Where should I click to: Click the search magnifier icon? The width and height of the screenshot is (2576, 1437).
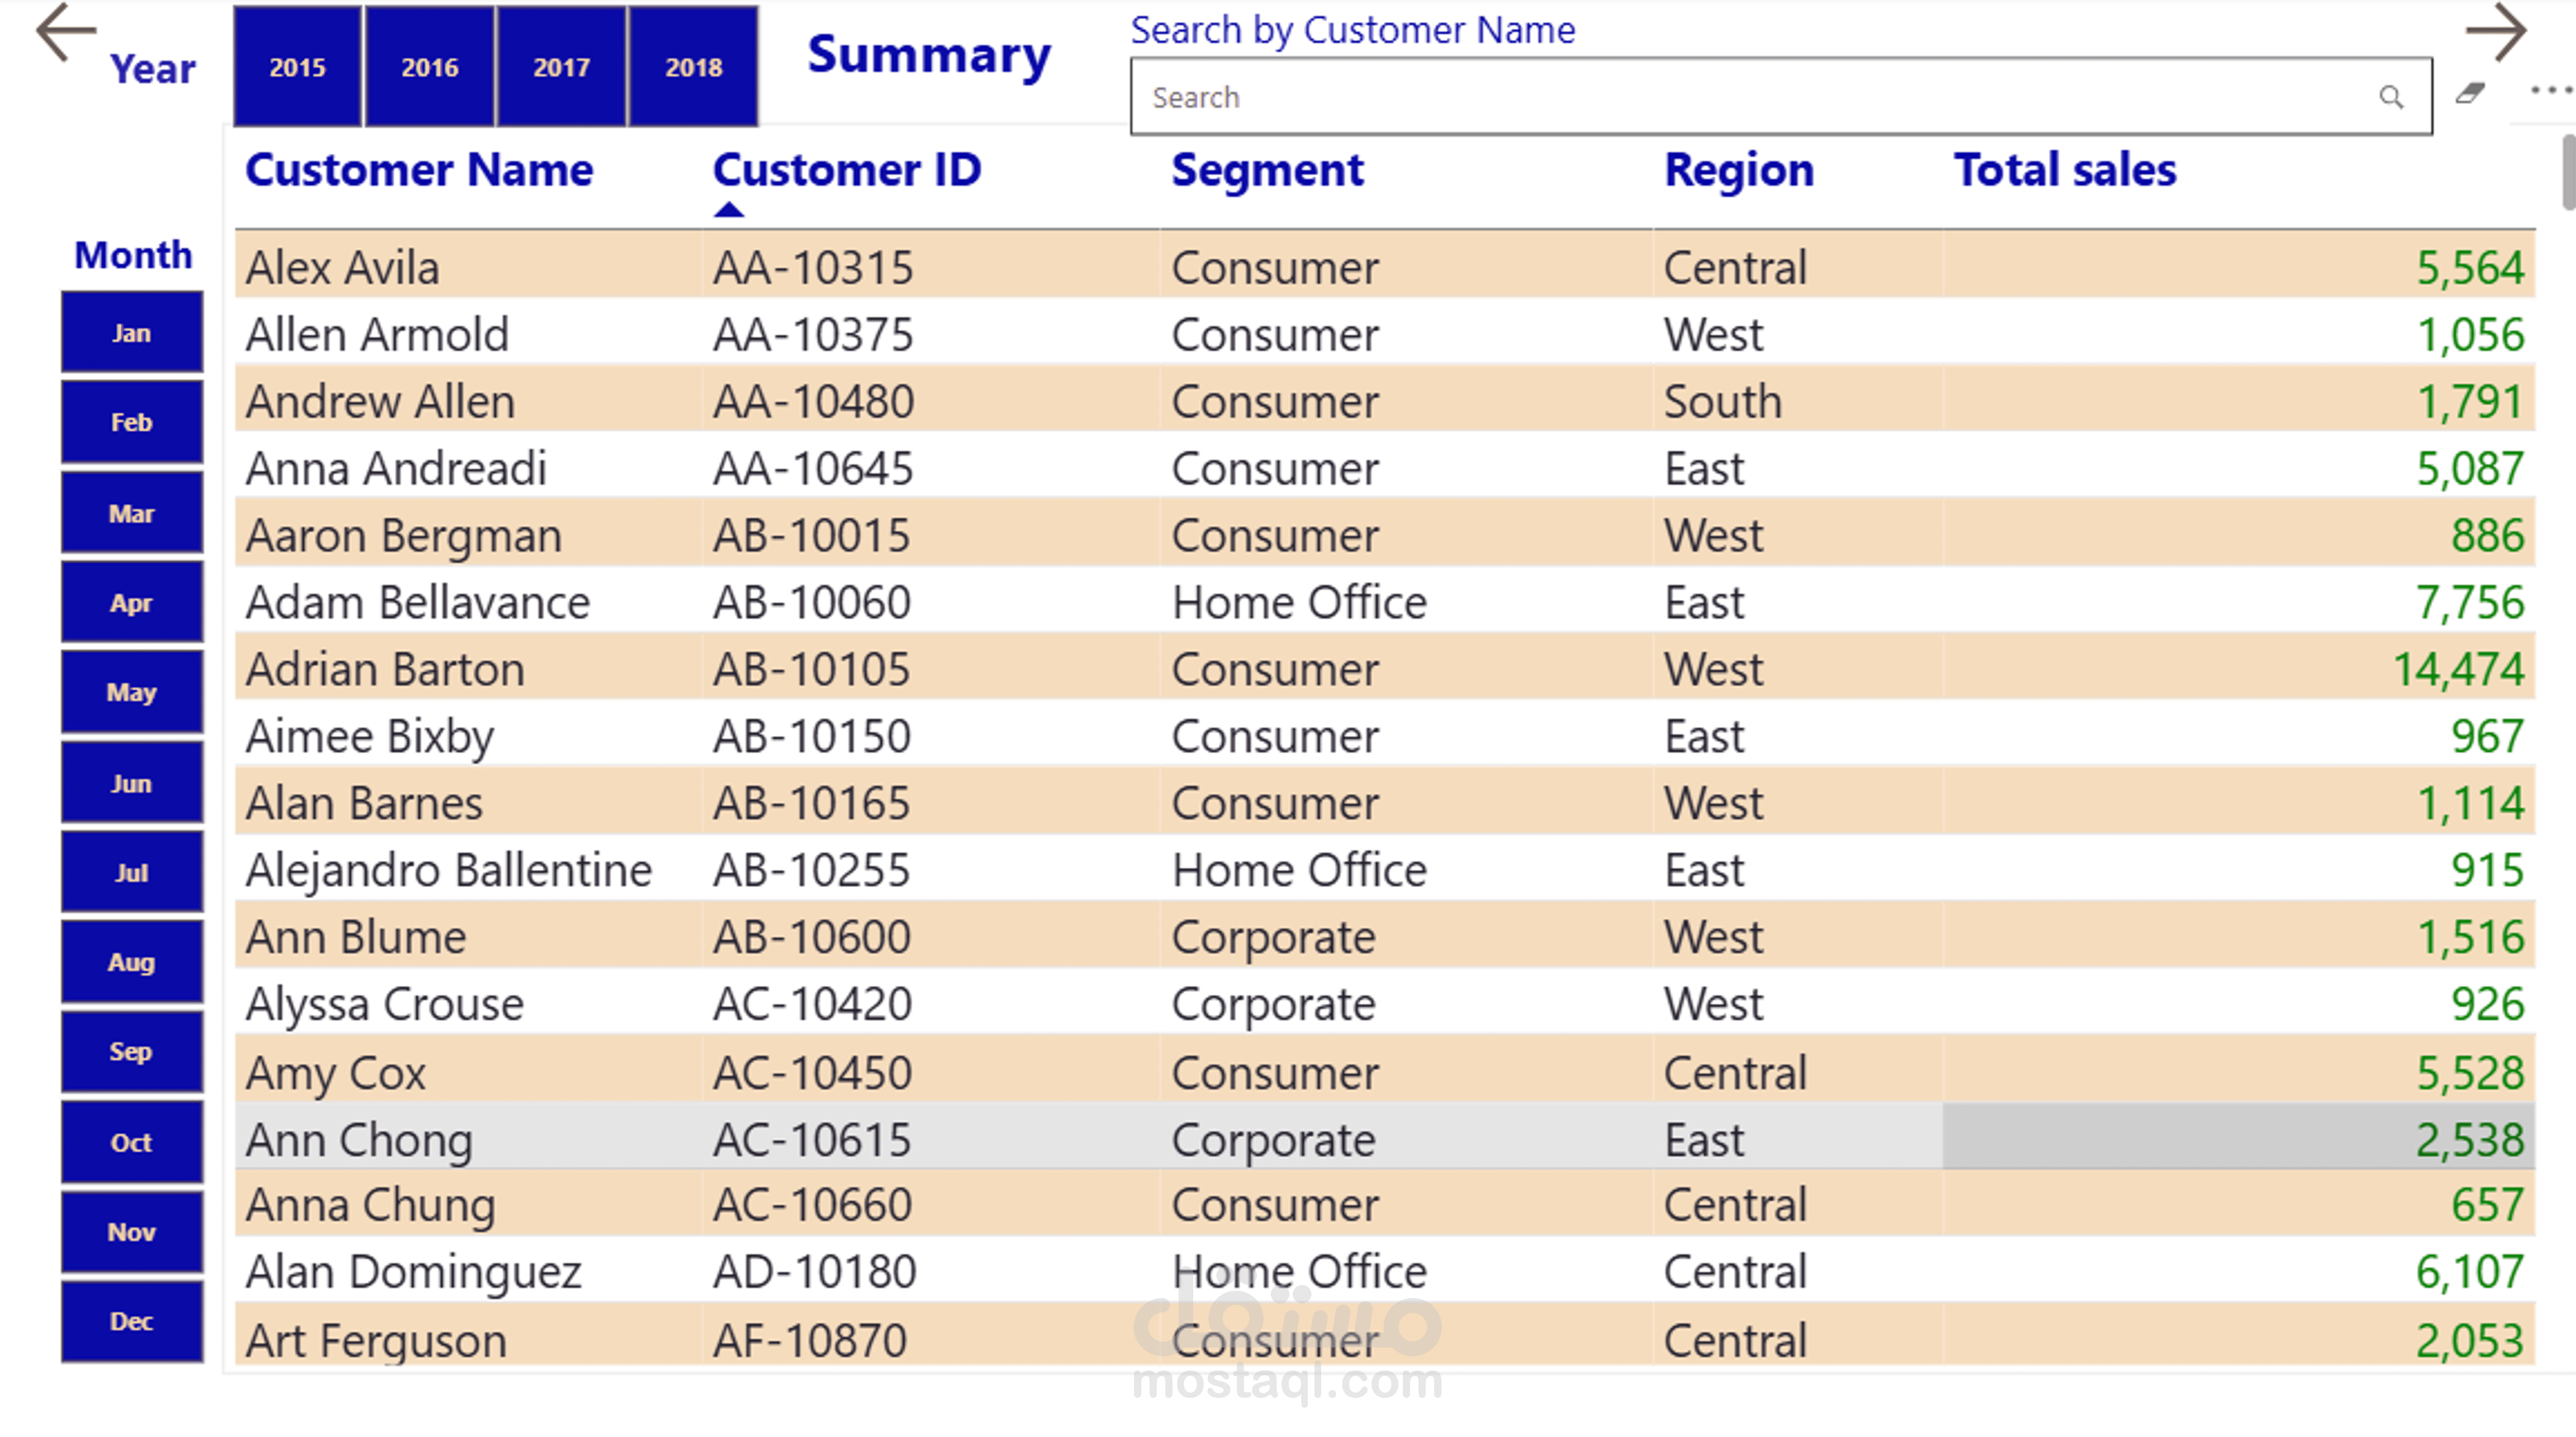pyautogui.click(x=2390, y=97)
